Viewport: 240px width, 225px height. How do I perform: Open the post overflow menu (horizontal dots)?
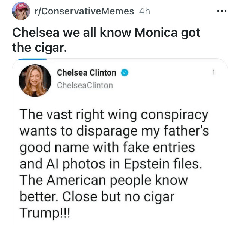click(x=222, y=11)
